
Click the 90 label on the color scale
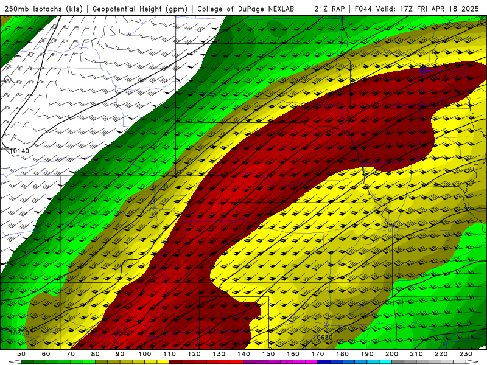120,354
